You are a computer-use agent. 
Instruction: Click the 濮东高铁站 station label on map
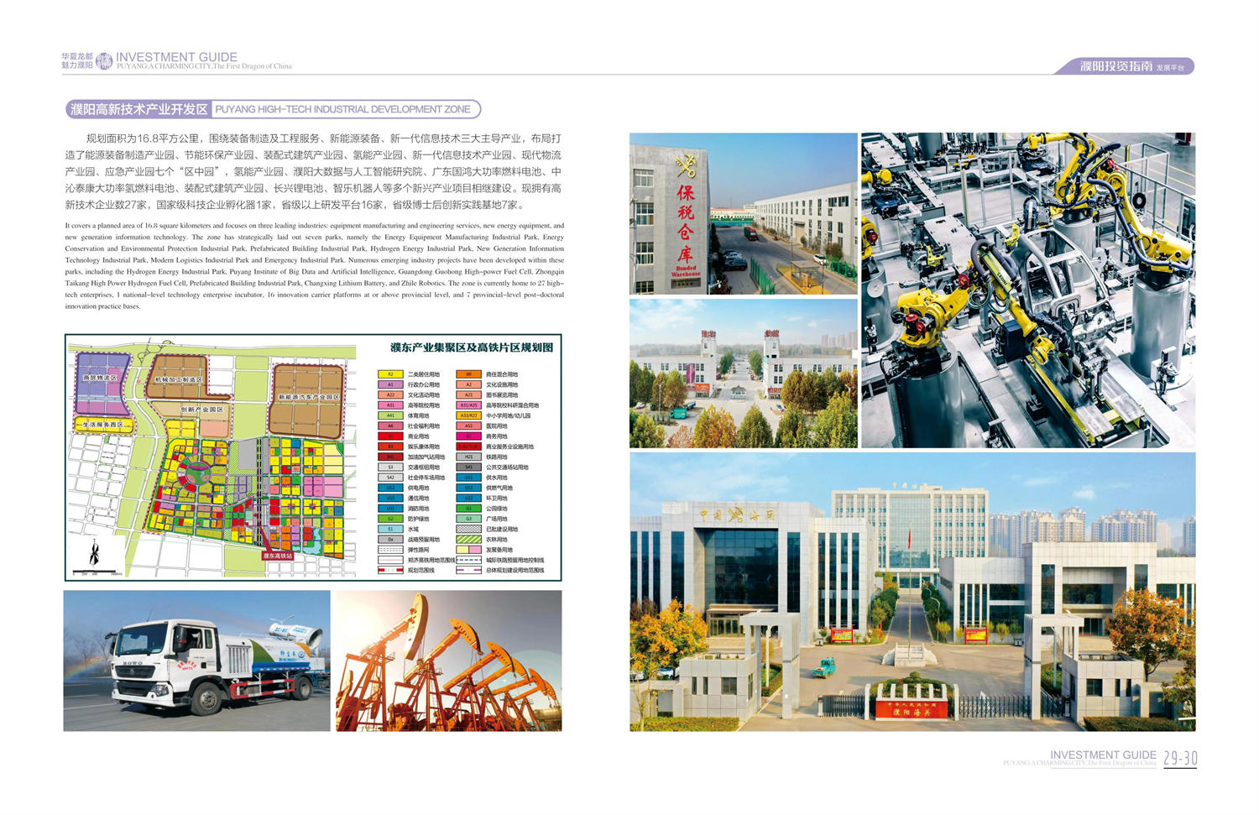[278, 556]
